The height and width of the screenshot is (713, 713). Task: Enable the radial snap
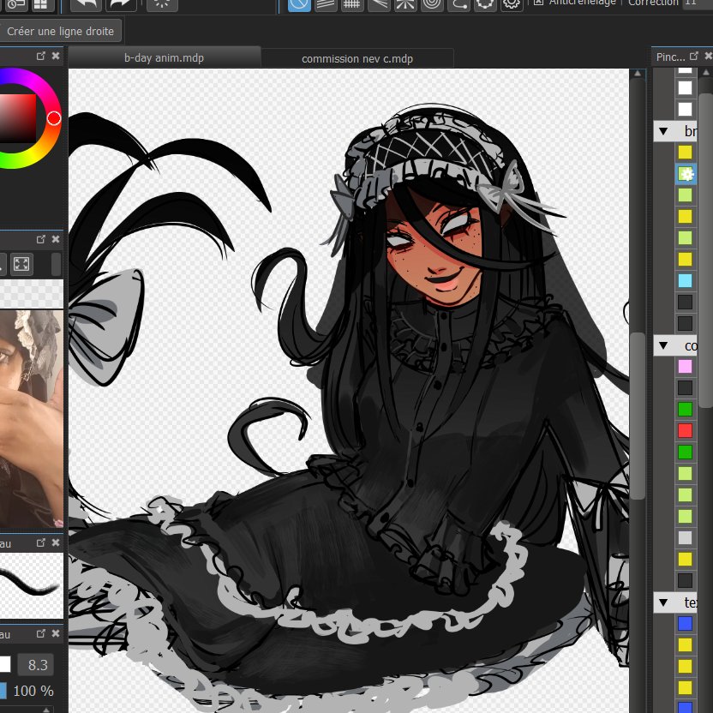[x=405, y=4]
